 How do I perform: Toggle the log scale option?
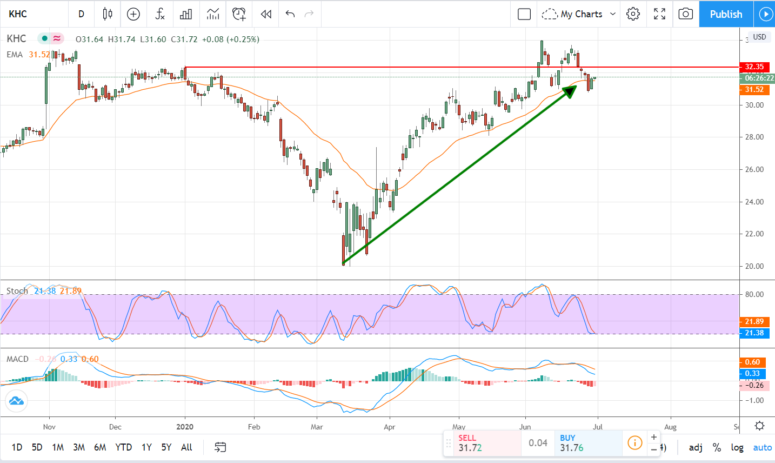click(737, 447)
